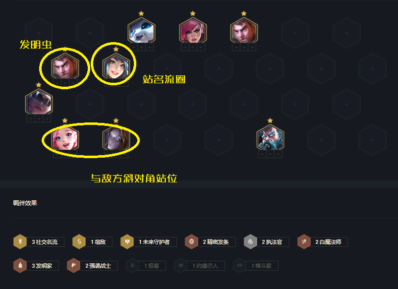Select the 3 发明家 trait badge
Viewport: 398px width, 289px height.
click(x=36, y=266)
